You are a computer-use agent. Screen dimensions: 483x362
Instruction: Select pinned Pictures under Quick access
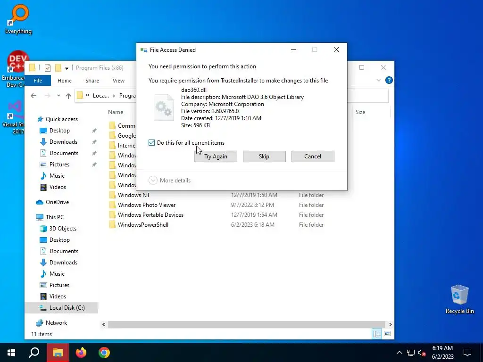click(59, 165)
